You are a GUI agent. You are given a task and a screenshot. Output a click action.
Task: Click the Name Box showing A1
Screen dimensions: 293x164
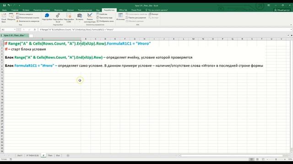coord(7,30)
